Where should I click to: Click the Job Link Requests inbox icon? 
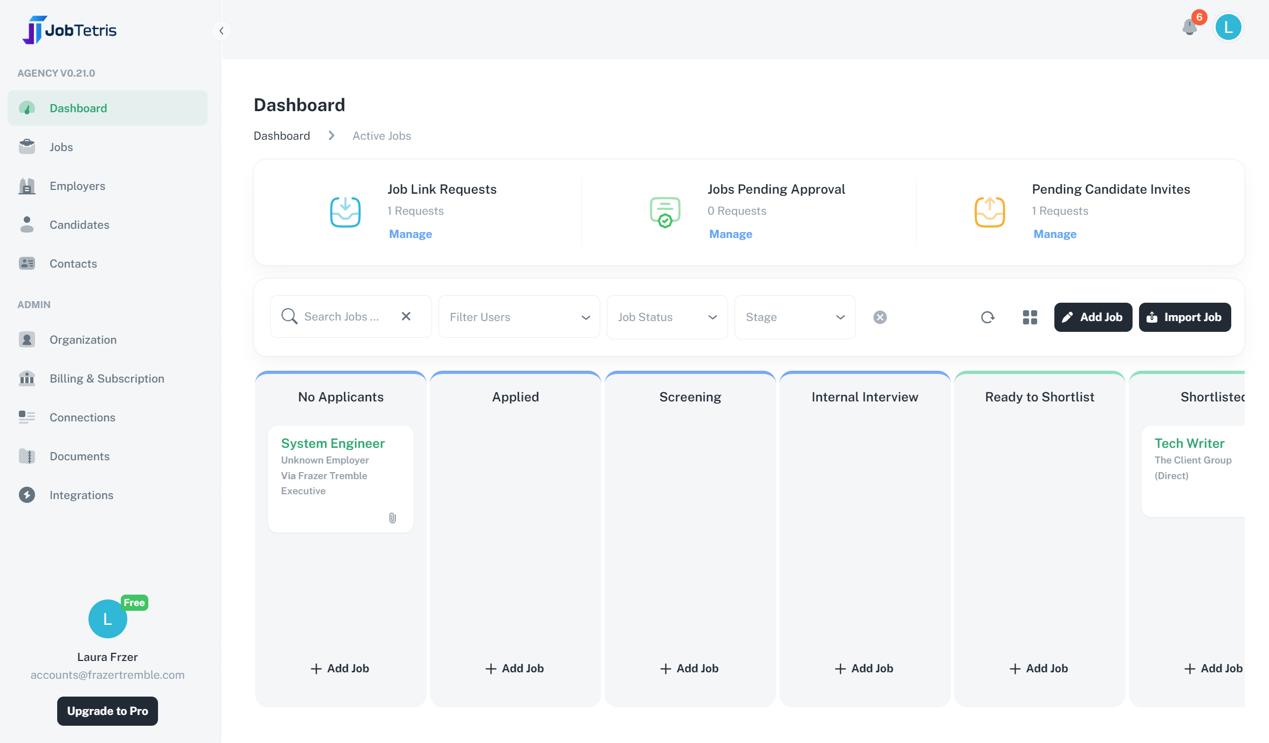pos(345,212)
